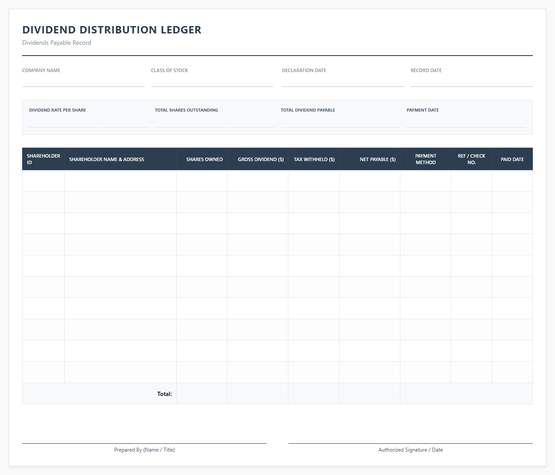Click the Ref / Check No. header
This screenshot has width=555, height=475.
[472, 159]
